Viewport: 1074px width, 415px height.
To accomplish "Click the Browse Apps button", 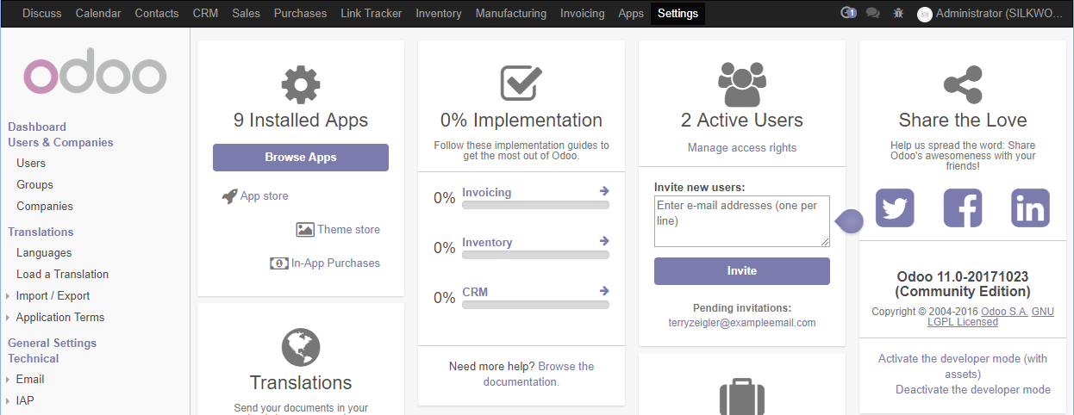I will [301, 158].
